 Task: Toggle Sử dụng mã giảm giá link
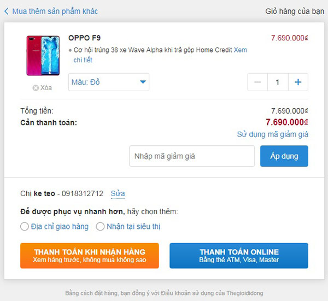(x=272, y=134)
